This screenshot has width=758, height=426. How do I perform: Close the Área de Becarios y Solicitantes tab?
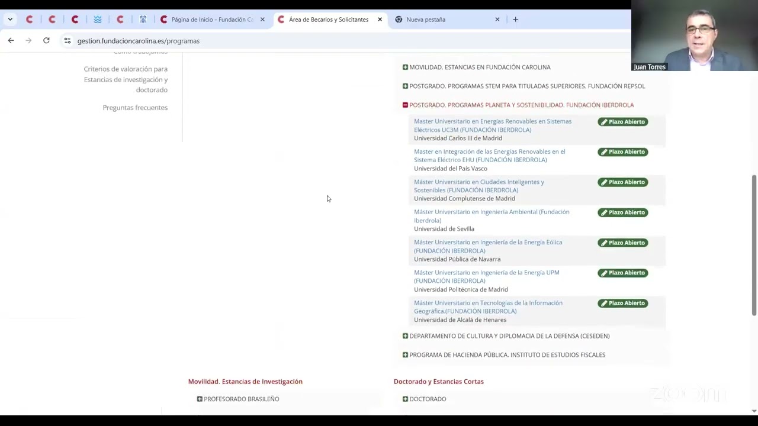point(380,20)
